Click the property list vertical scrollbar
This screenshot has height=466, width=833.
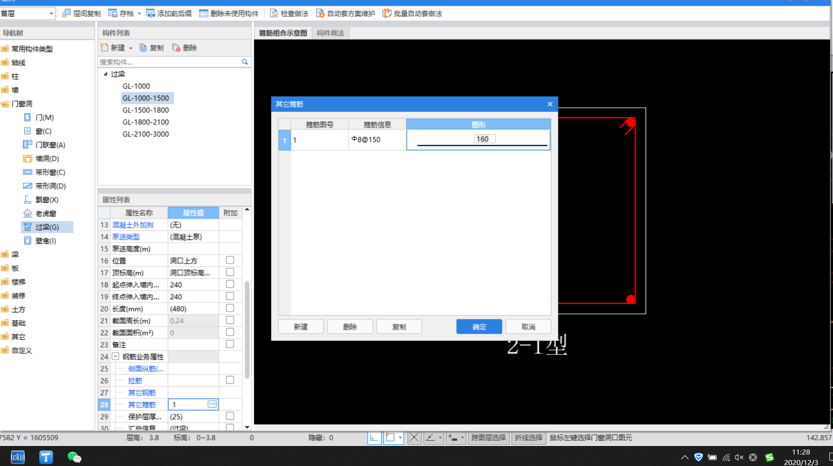coord(247,329)
